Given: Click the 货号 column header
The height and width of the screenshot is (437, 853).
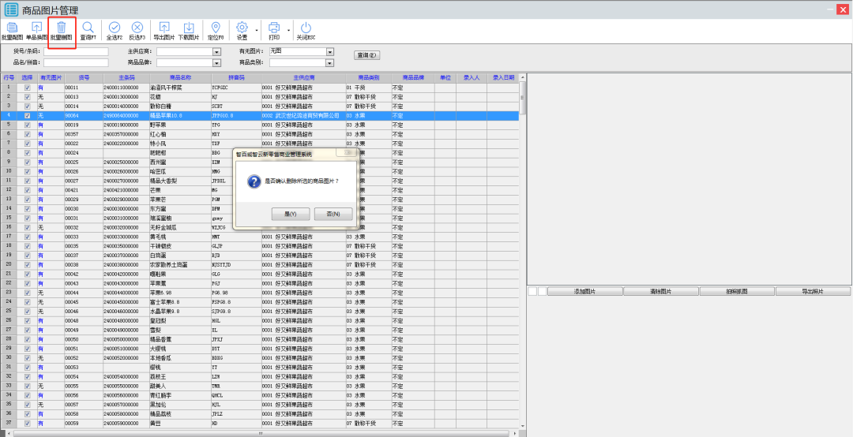Looking at the screenshot, I should pos(83,78).
